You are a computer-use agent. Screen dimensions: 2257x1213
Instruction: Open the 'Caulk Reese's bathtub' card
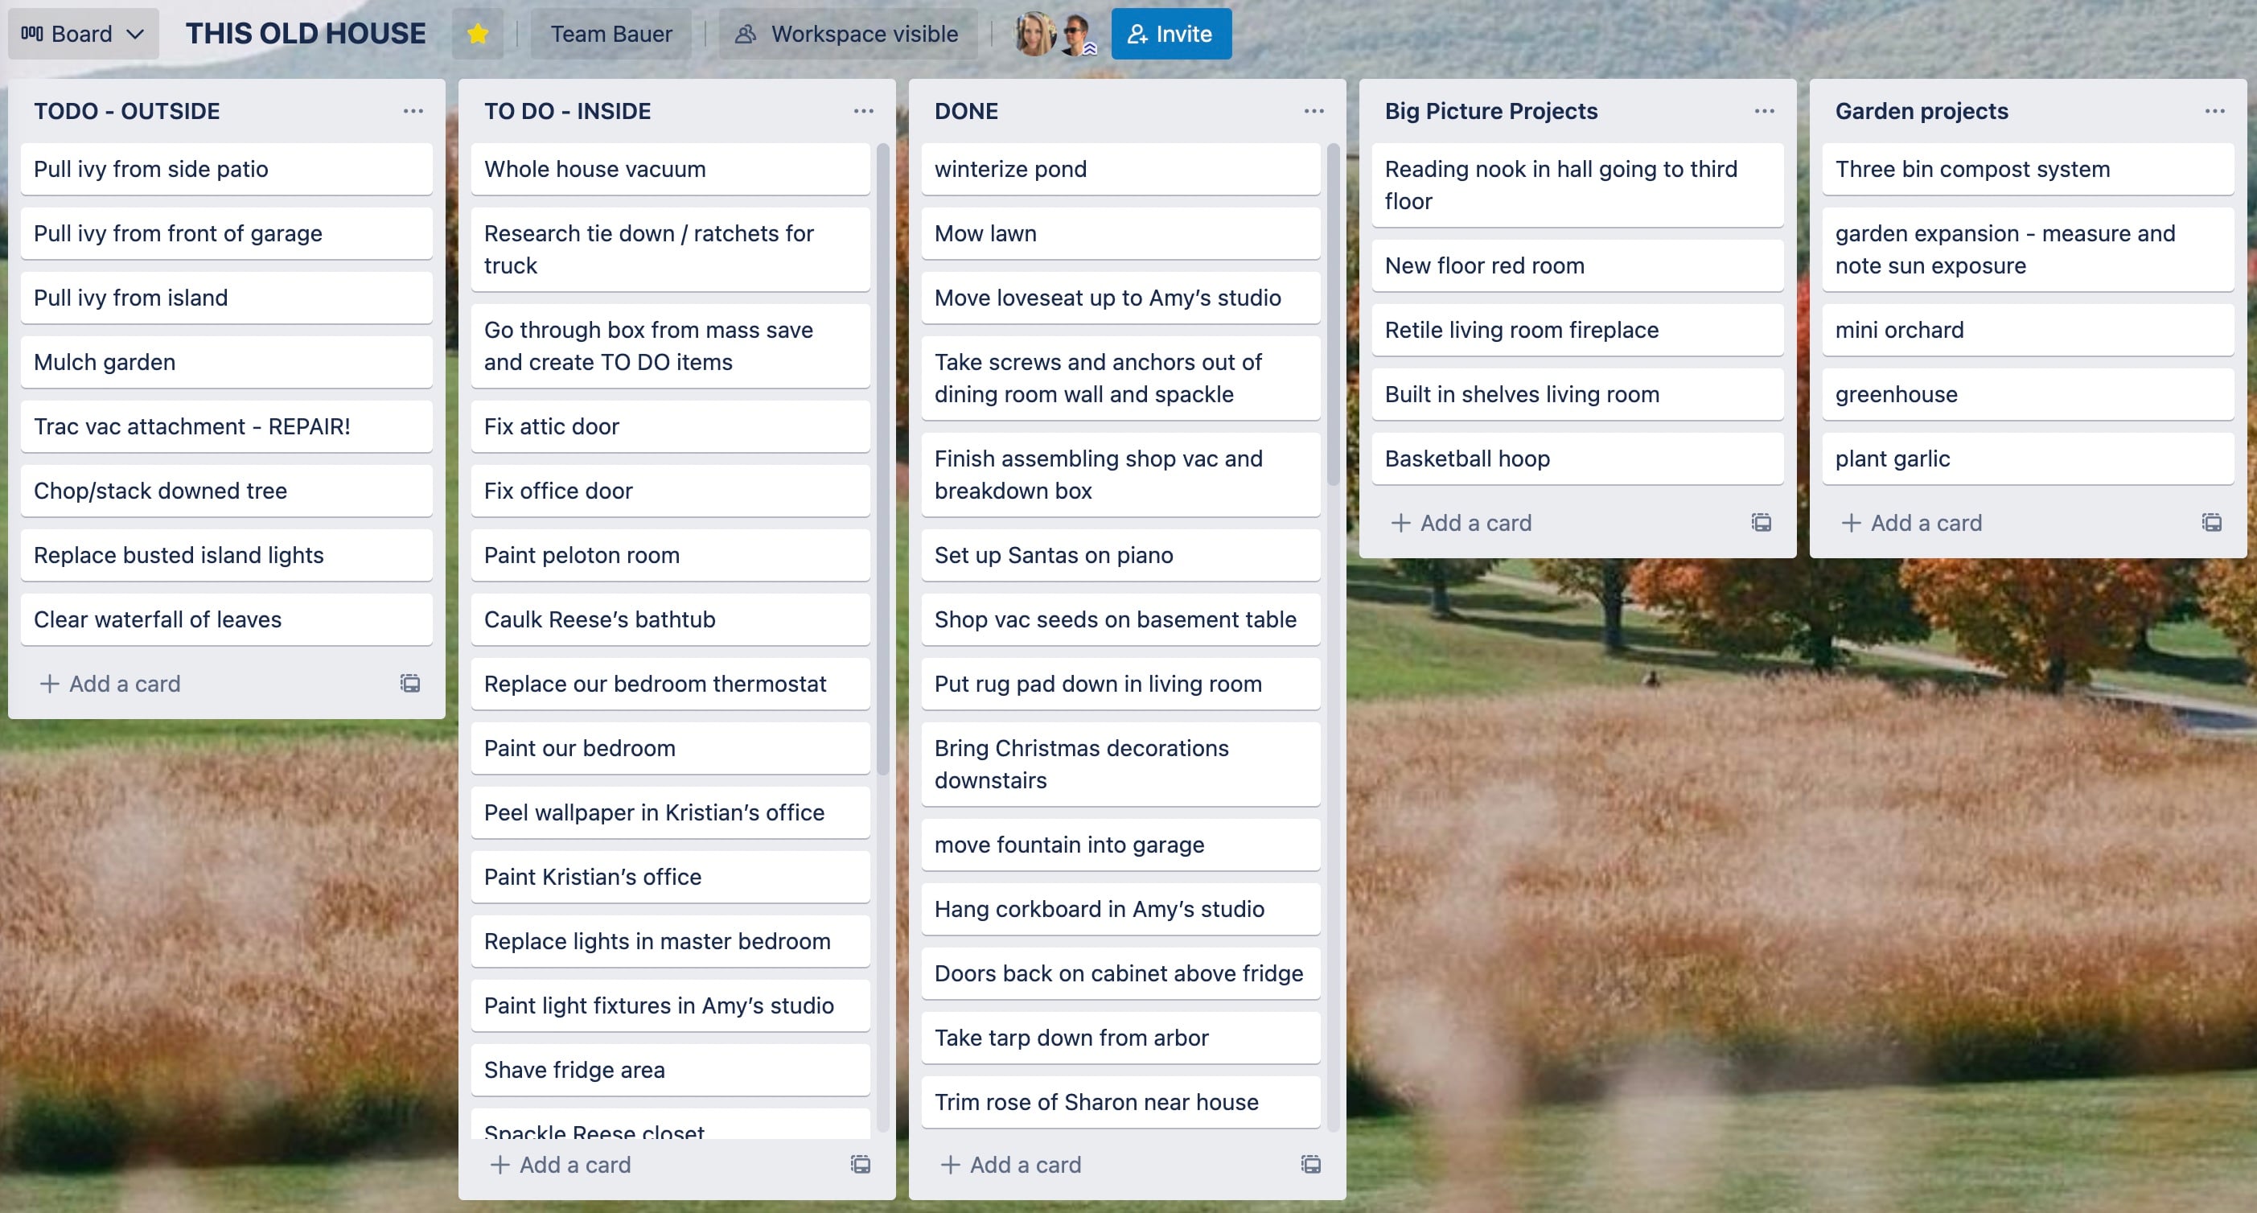(670, 619)
